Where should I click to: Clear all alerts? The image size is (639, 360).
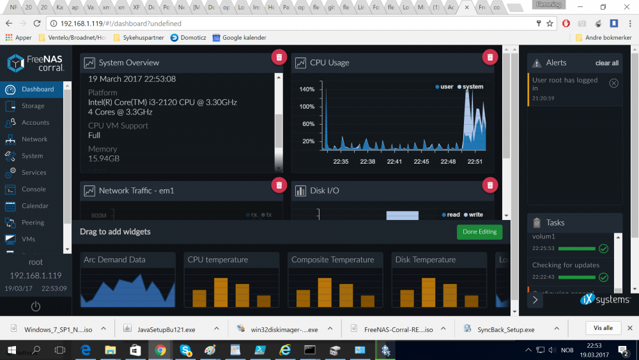(606, 63)
